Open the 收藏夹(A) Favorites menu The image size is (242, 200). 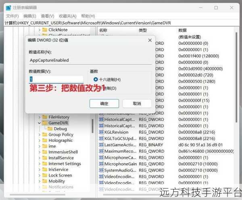pyautogui.click(x=68, y=16)
